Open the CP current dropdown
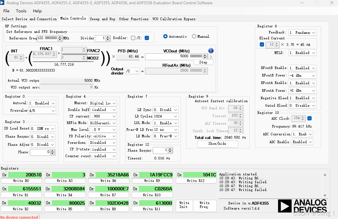338x219 pixels. 103,116
